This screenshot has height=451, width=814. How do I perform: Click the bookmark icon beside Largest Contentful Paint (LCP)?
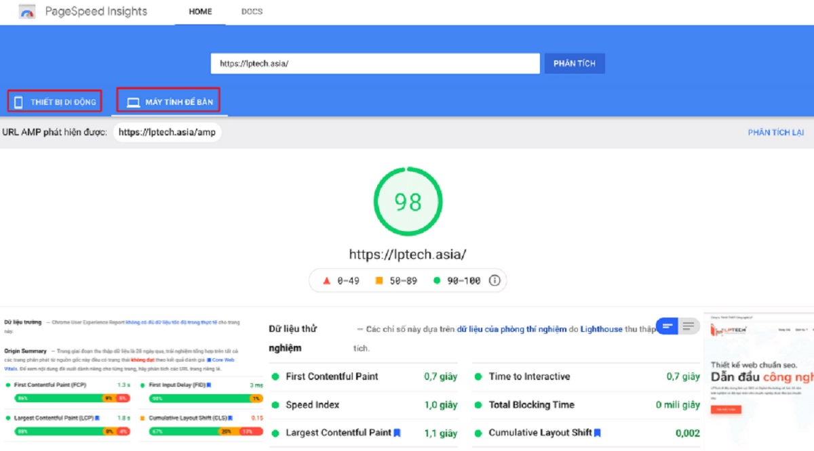coord(98,418)
